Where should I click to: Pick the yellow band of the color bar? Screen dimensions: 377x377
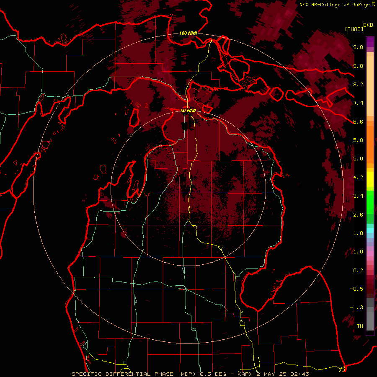370,179
